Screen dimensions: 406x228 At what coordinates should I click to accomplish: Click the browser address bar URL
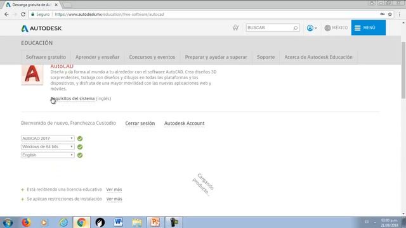[x=109, y=14]
